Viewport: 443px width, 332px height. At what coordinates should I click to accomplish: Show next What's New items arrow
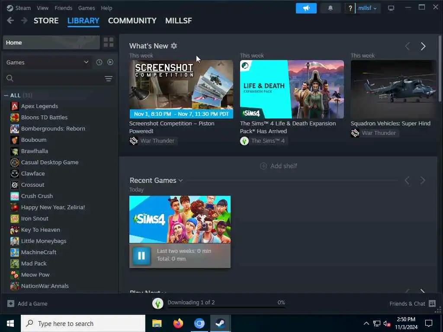tap(423, 46)
